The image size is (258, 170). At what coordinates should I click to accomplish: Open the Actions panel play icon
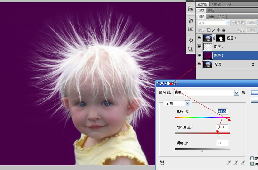tap(191, 29)
